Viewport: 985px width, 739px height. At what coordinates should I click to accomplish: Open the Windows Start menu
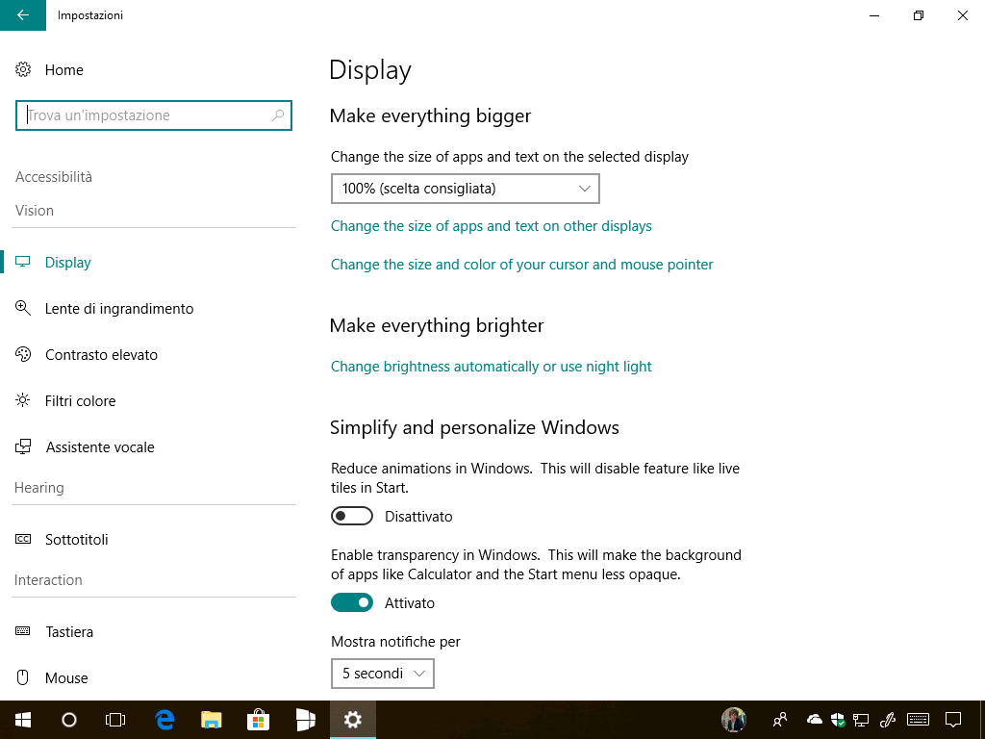[23, 720]
